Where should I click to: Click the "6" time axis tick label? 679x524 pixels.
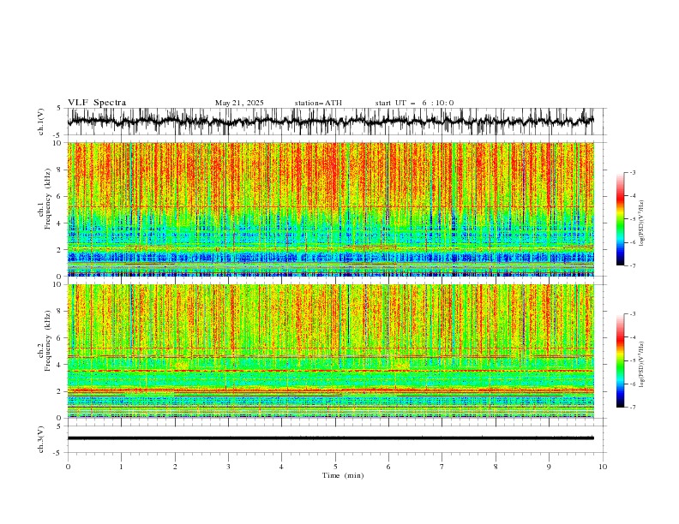point(388,467)
